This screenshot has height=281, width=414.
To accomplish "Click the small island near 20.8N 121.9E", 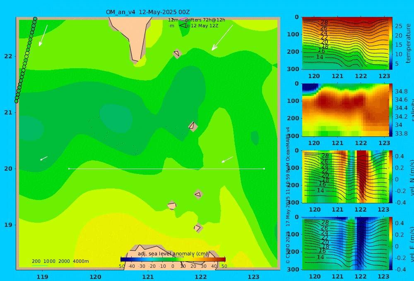I will coord(193,126).
